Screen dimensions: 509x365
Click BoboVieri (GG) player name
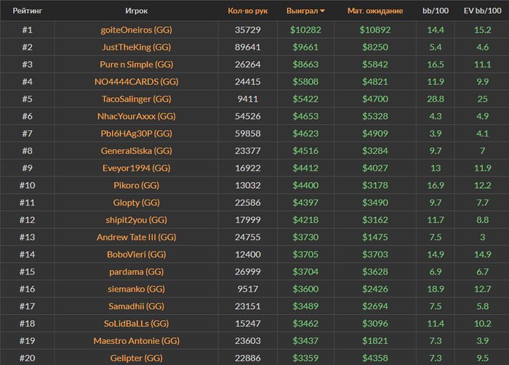[x=136, y=255]
